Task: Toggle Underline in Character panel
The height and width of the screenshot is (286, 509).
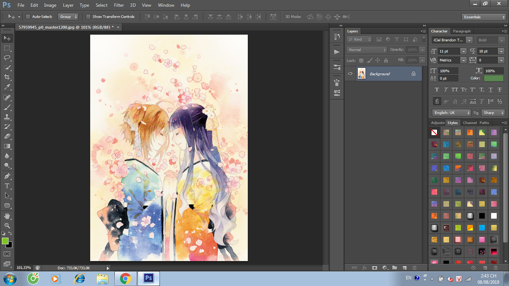Action: 491,89
